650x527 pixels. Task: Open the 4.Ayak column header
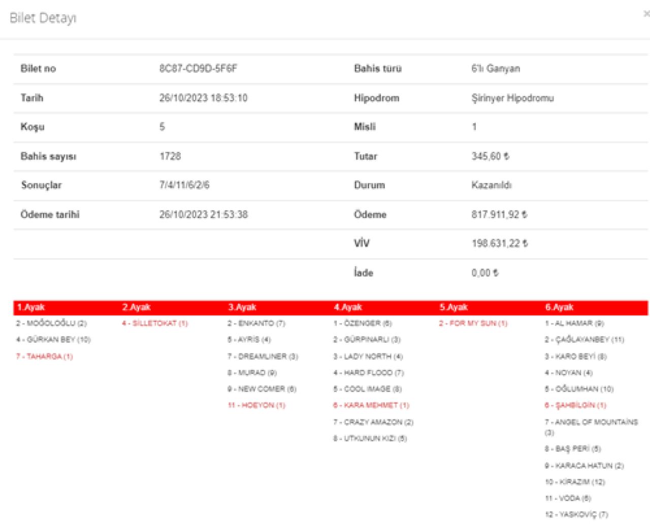(x=348, y=307)
